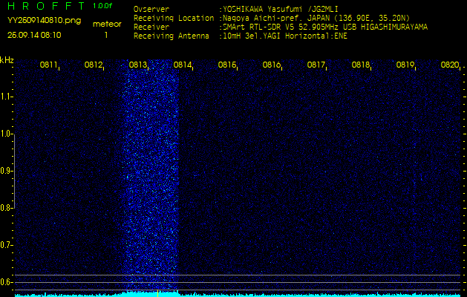This screenshot has height=297, width=467.
Task: Select the 0.7 kHz frequency label
Action: pyautogui.click(x=7, y=244)
